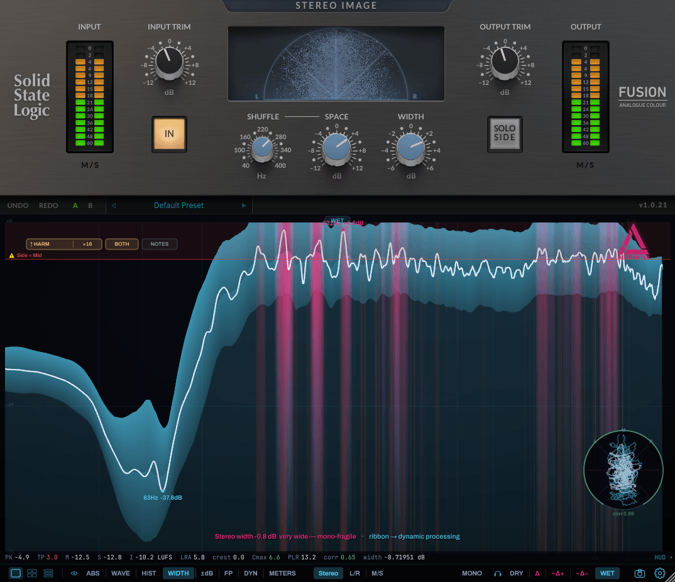Viewport: 675px width, 582px height.
Task: Select the ~Δ+ difference mode
Action: (557, 573)
